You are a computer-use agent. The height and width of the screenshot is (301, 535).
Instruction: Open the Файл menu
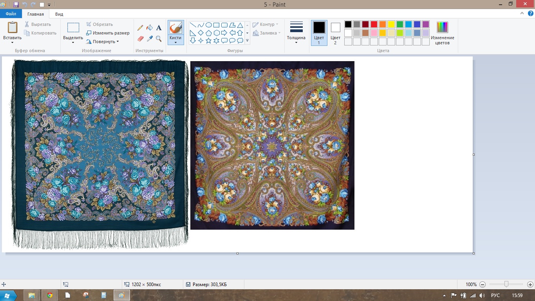(11, 14)
